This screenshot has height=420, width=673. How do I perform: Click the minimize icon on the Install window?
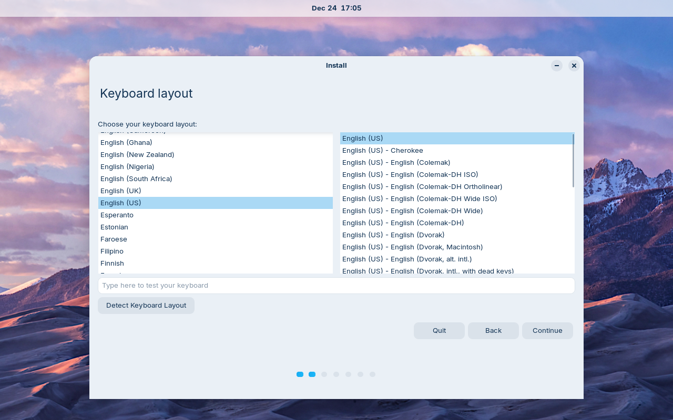pyautogui.click(x=556, y=66)
